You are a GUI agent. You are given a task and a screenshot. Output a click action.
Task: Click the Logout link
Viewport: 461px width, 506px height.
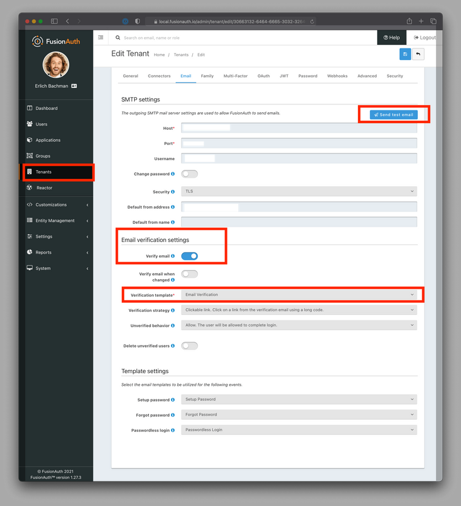click(424, 38)
